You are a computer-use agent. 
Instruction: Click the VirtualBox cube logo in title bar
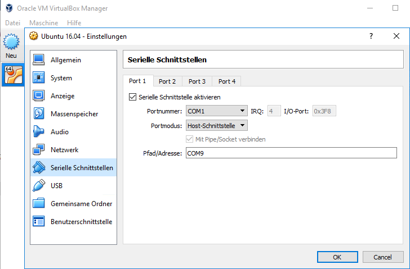click(x=9, y=8)
